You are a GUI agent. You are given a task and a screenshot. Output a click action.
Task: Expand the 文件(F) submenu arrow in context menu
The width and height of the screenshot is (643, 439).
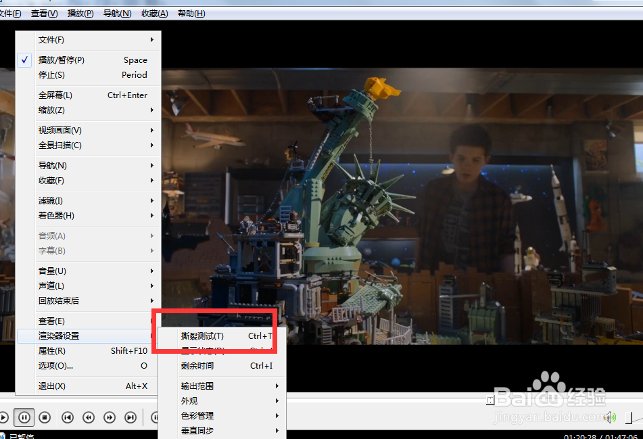151,40
